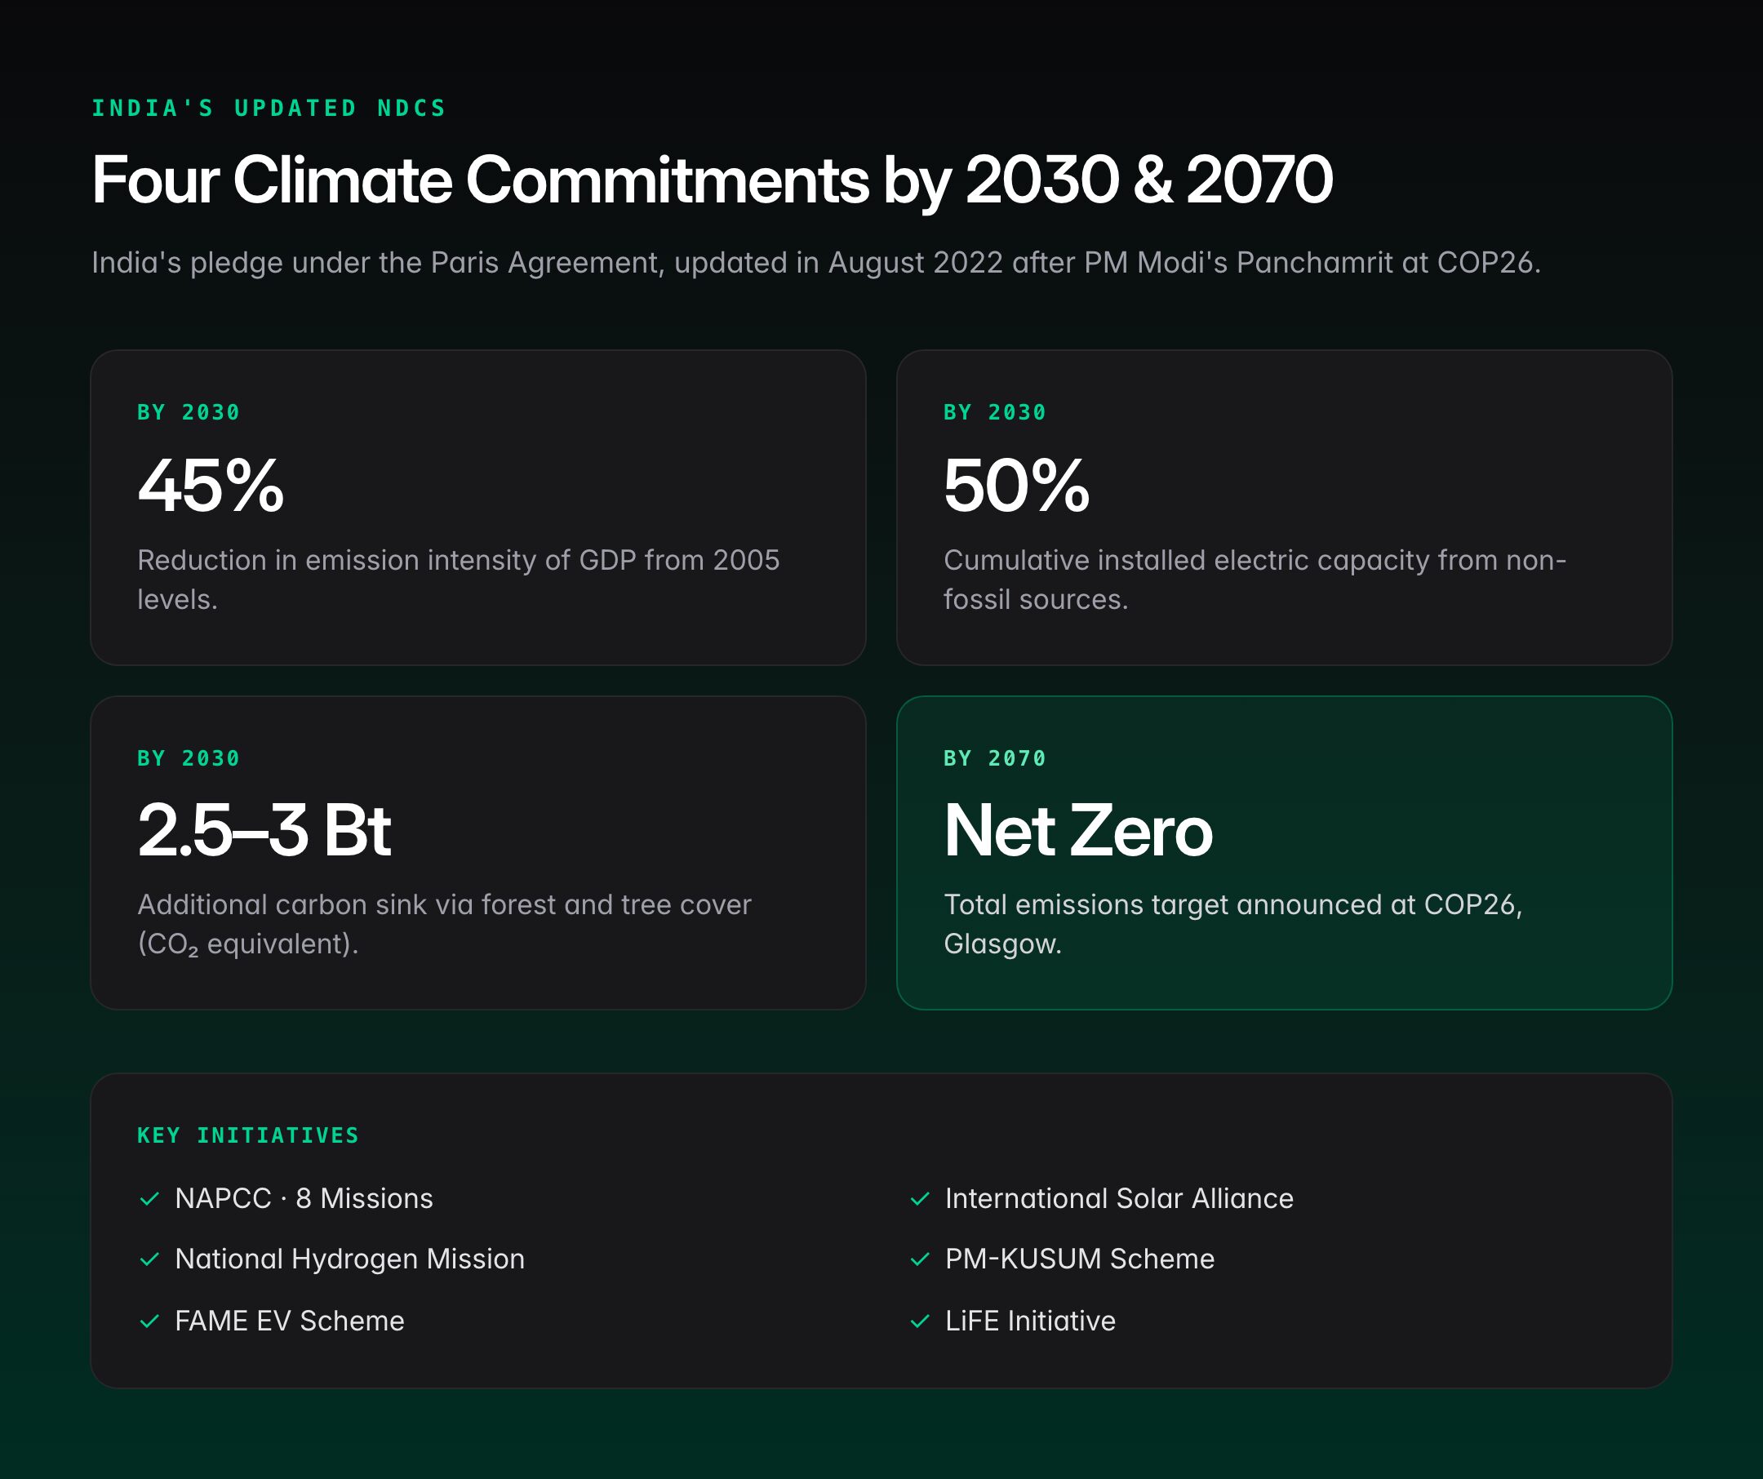Click "BY 2030" label above 50%
This screenshot has height=1479, width=1763.
point(995,412)
